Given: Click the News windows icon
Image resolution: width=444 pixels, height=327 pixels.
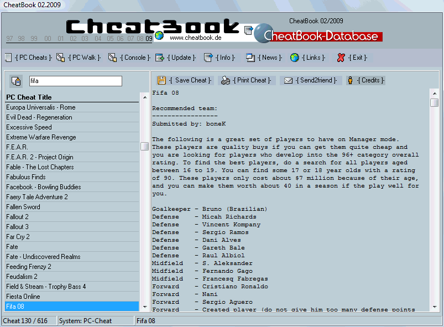Looking at the screenshot, I should (250, 58).
